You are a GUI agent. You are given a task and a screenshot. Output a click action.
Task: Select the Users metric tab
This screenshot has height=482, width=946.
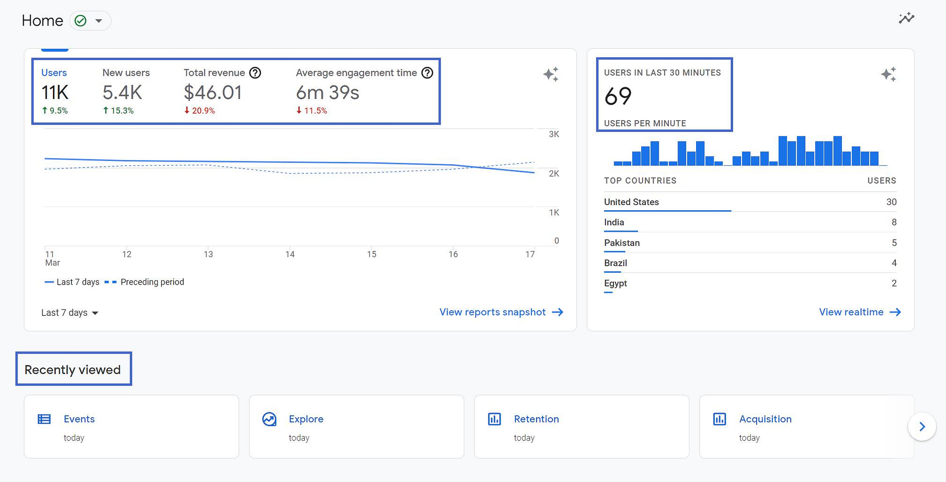(x=54, y=72)
